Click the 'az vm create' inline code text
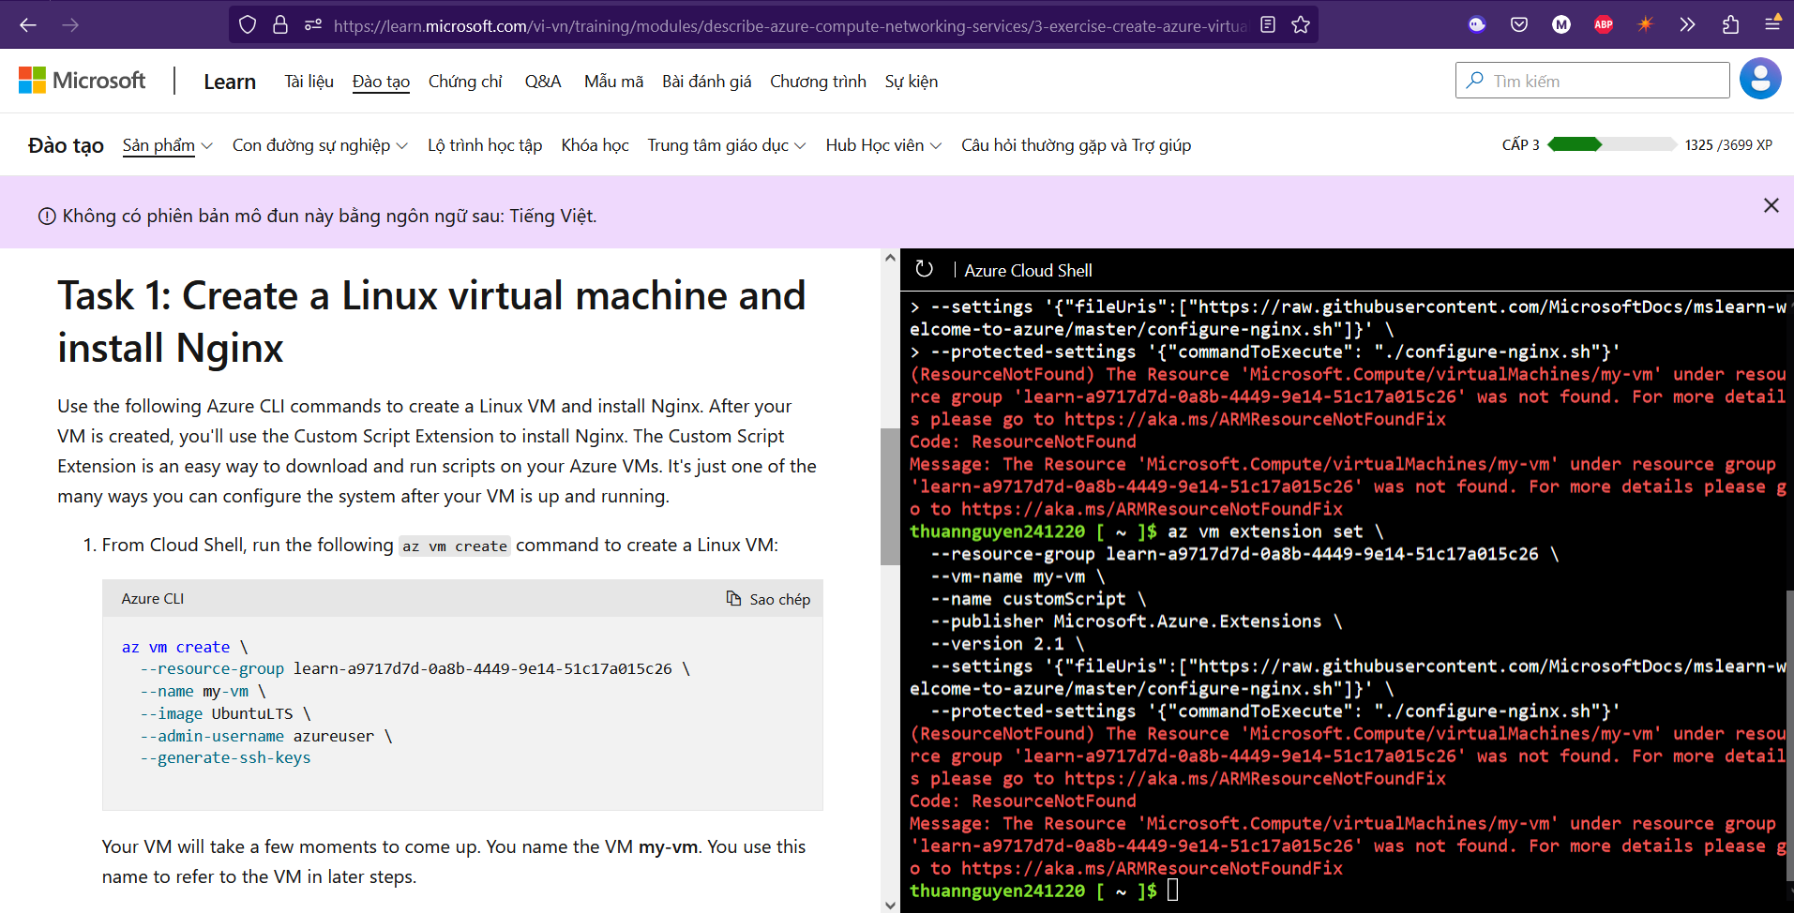The image size is (1794, 913). coord(455,546)
